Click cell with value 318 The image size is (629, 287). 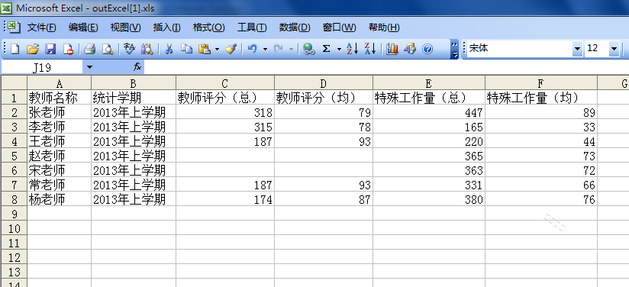point(225,112)
